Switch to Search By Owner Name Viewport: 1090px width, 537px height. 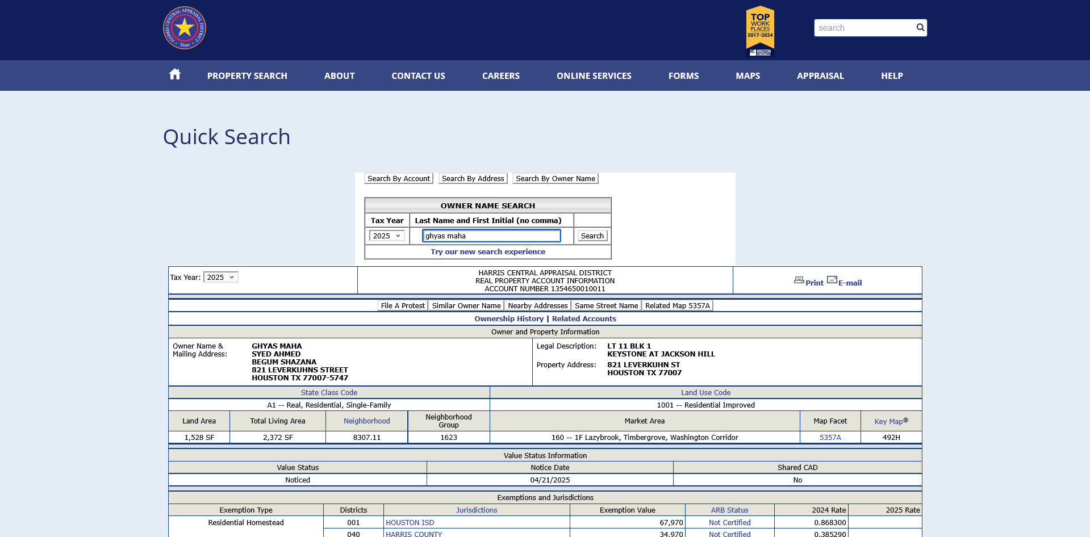click(556, 178)
